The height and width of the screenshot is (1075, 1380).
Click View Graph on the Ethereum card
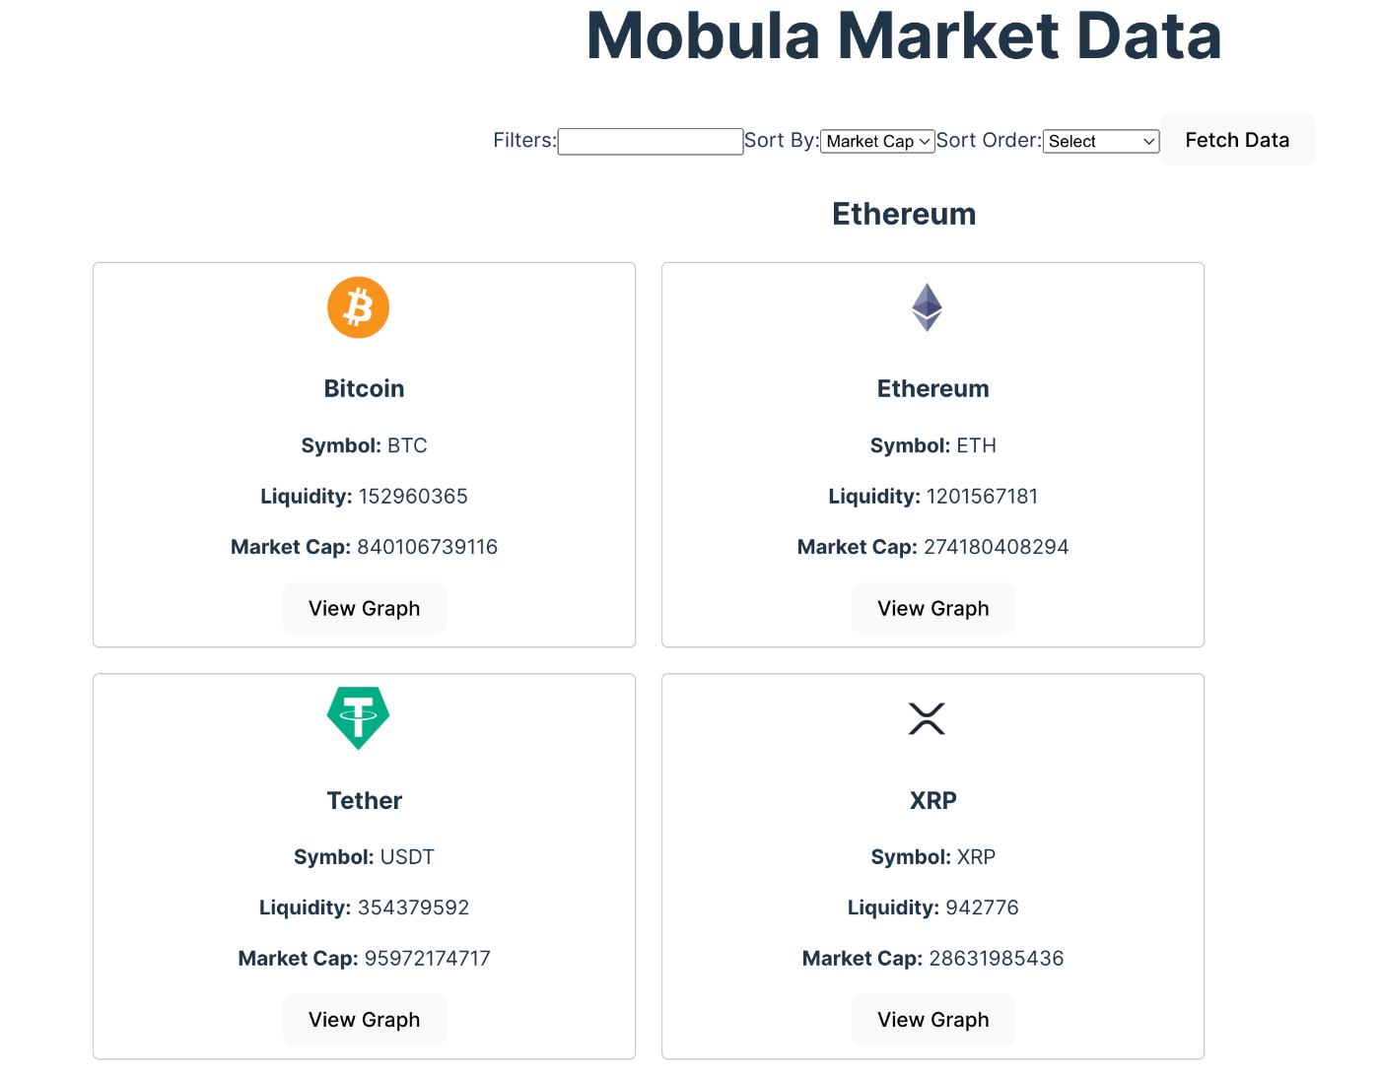[x=932, y=608]
